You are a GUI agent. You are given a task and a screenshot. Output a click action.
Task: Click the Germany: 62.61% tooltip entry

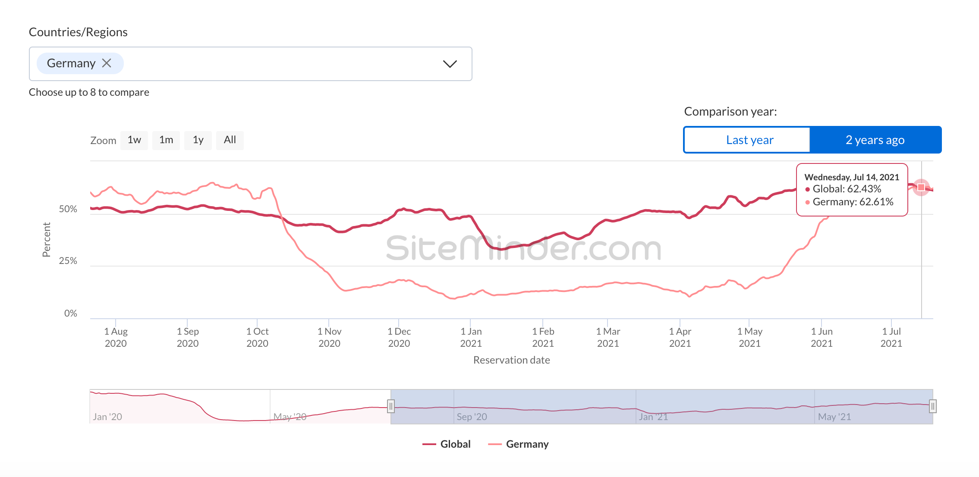pyautogui.click(x=849, y=202)
